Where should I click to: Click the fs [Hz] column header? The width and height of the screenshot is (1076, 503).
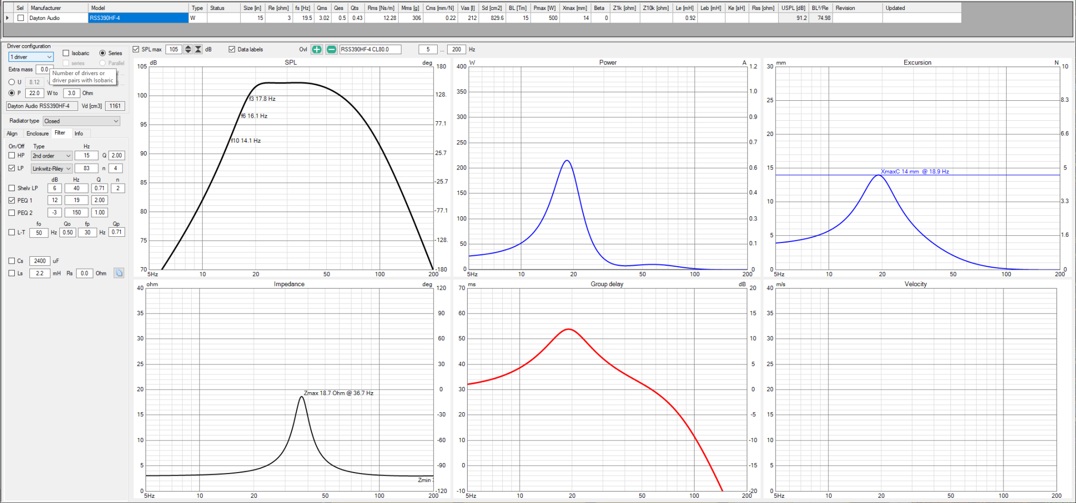point(303,8)
